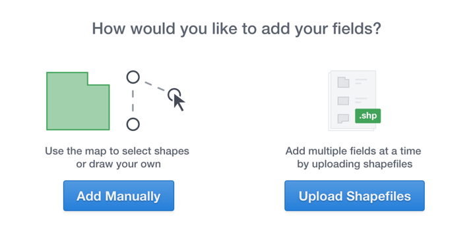Click the Add Manually button
Viewport: 475px width, 241px height.
coord(119,196)
